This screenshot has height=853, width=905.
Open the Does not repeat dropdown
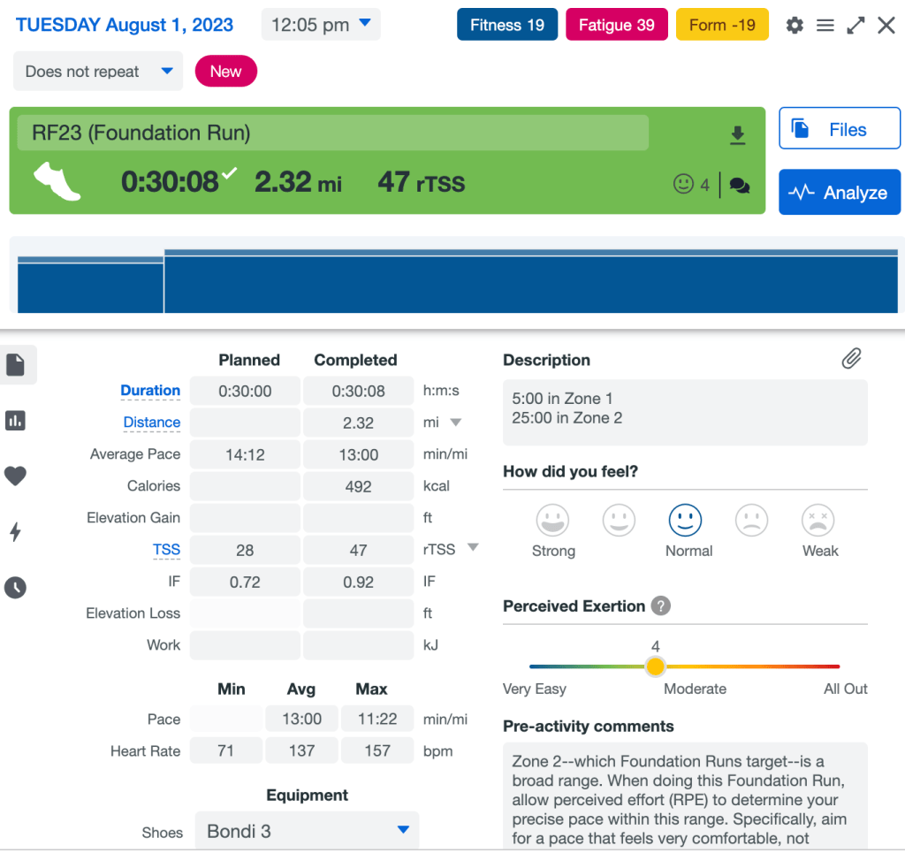(97, 72)
